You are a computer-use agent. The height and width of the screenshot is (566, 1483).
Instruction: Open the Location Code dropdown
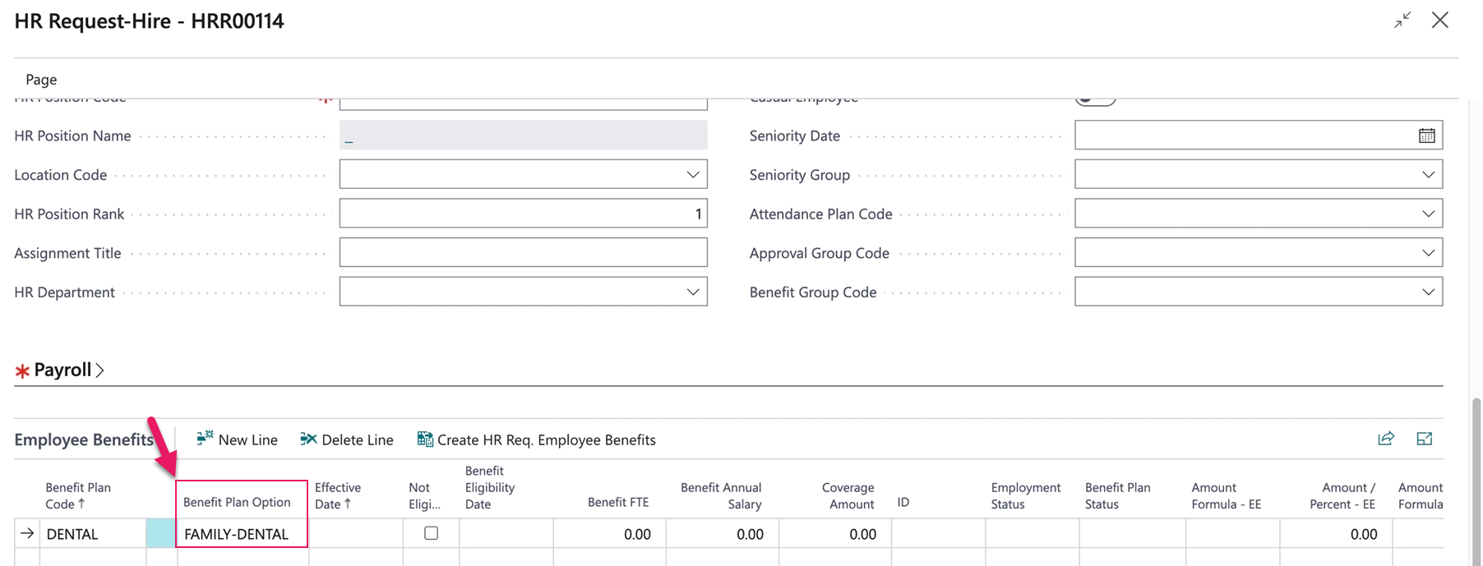(693, 175)
